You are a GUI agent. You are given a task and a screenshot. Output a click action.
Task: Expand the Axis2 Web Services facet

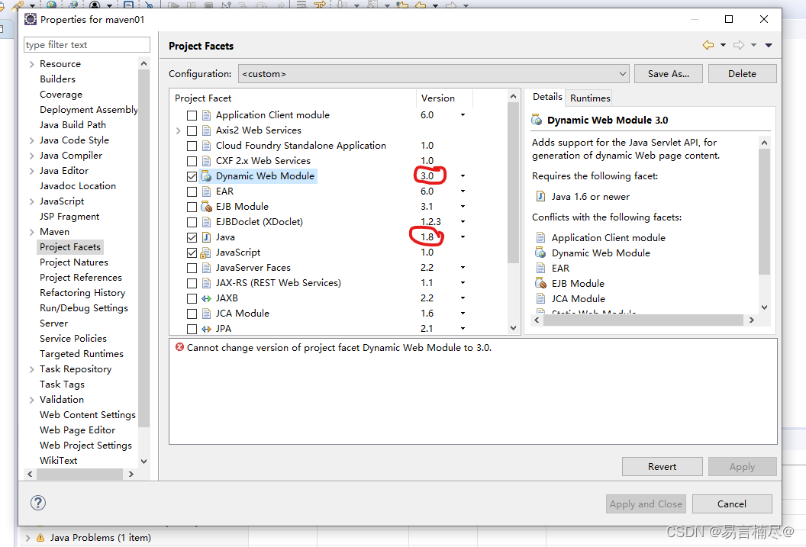179,130
